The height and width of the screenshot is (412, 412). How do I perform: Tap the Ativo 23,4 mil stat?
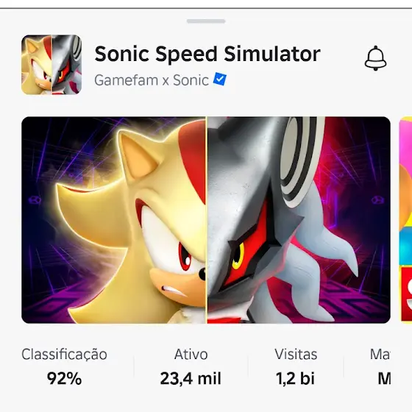pyautogui.click(x=191, y=366)
